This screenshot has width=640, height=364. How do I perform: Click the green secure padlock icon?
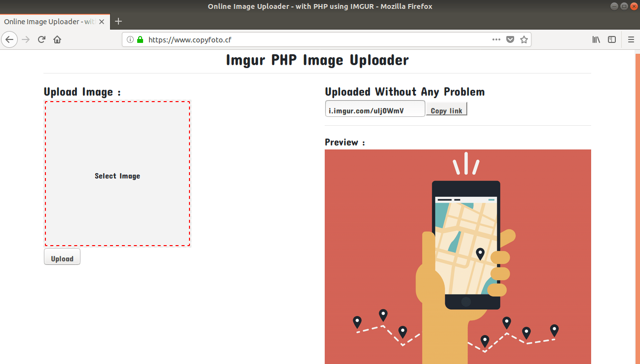(x=140, y=39)
